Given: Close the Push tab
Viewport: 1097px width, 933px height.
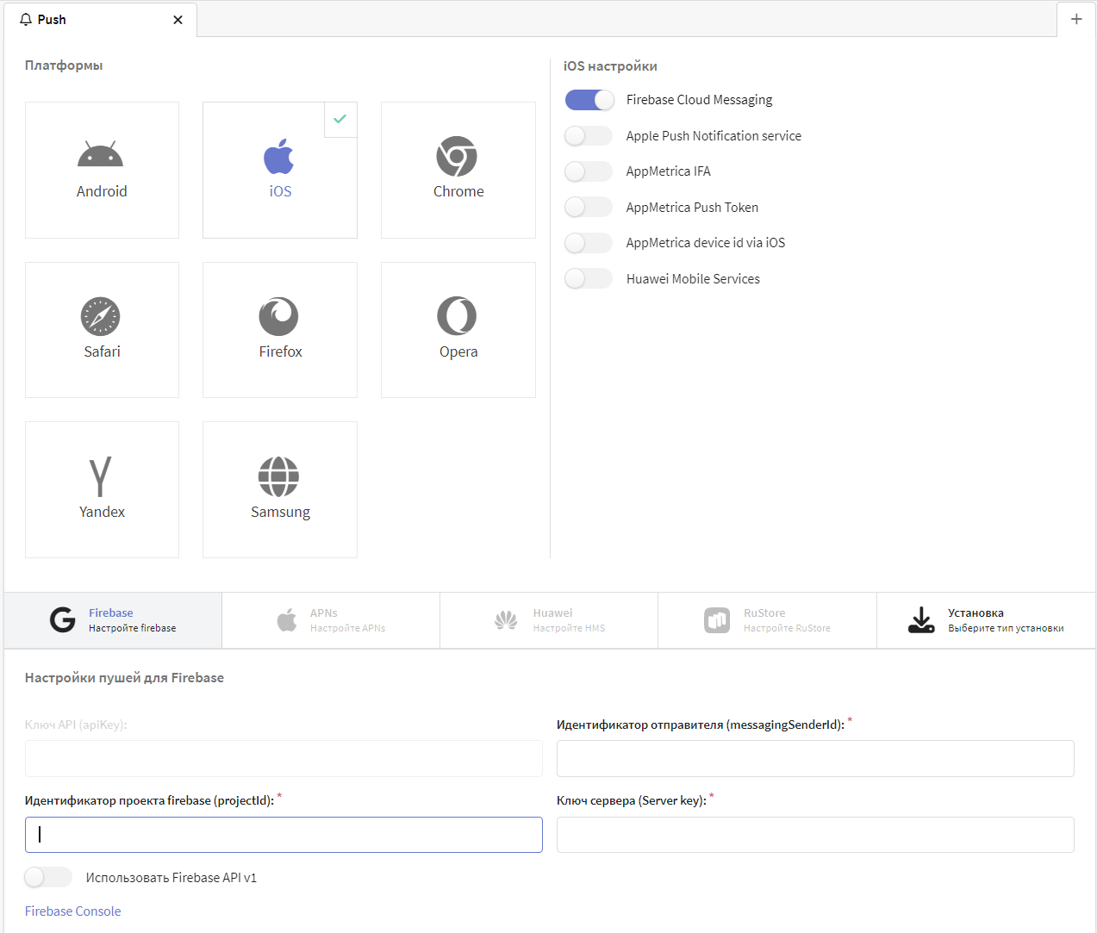Looking at the screenshot, I should click(x=178, y=20).
